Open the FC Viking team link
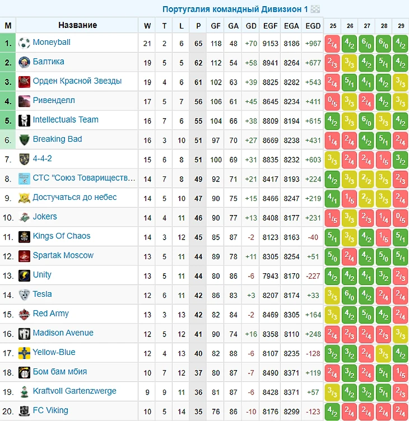 tap(50, 410)
